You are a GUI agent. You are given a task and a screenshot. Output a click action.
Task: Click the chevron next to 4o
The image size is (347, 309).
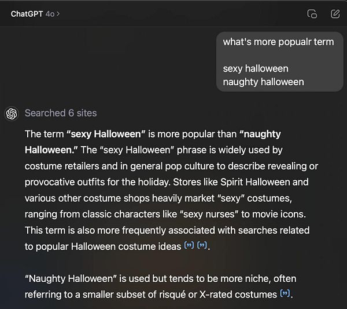58,13
